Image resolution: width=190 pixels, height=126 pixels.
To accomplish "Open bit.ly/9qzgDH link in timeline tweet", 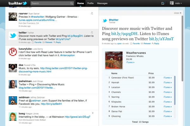I will point(75,36).
